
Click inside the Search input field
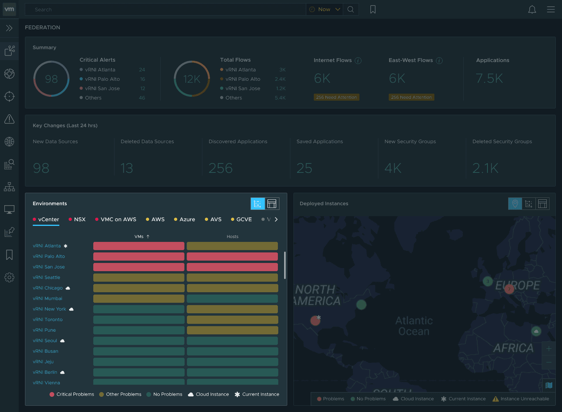click(165, 9)
